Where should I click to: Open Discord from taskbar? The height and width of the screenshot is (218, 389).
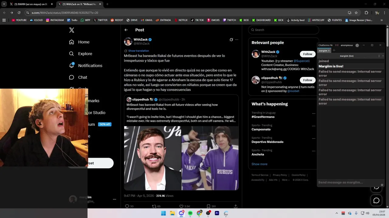(x=181, y=213)
